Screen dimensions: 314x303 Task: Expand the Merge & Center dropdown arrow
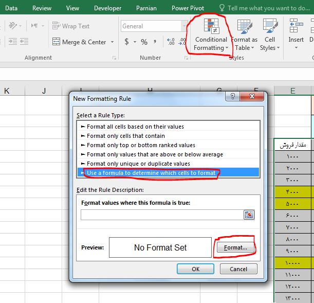113,42
